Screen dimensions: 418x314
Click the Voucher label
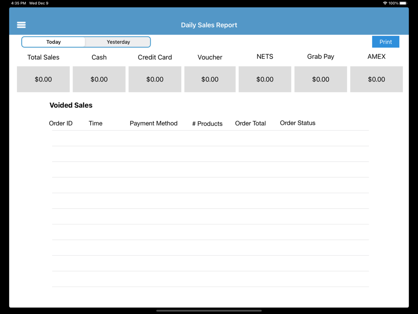pos(210,57)
